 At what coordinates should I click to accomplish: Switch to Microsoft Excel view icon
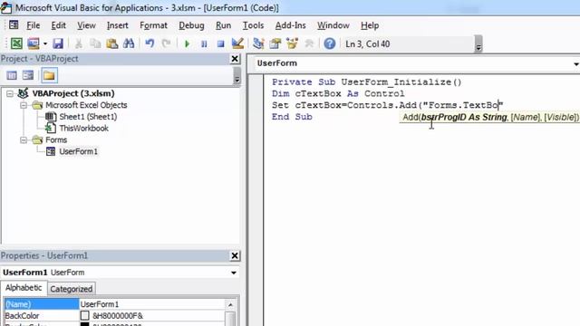[16, 43]
